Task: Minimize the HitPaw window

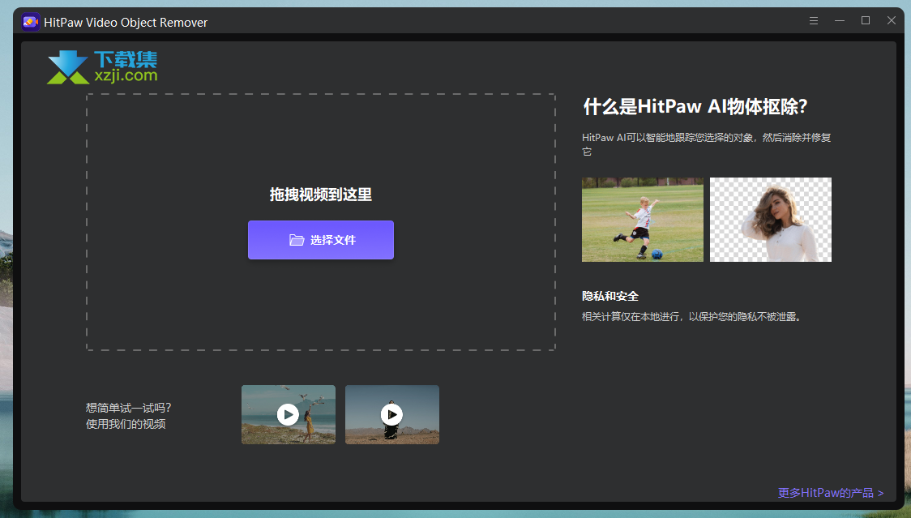Action: (x=840, y=21)
